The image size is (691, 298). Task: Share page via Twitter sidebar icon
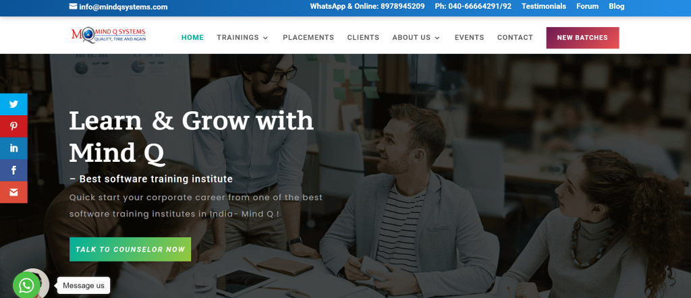tap(13, 105)
